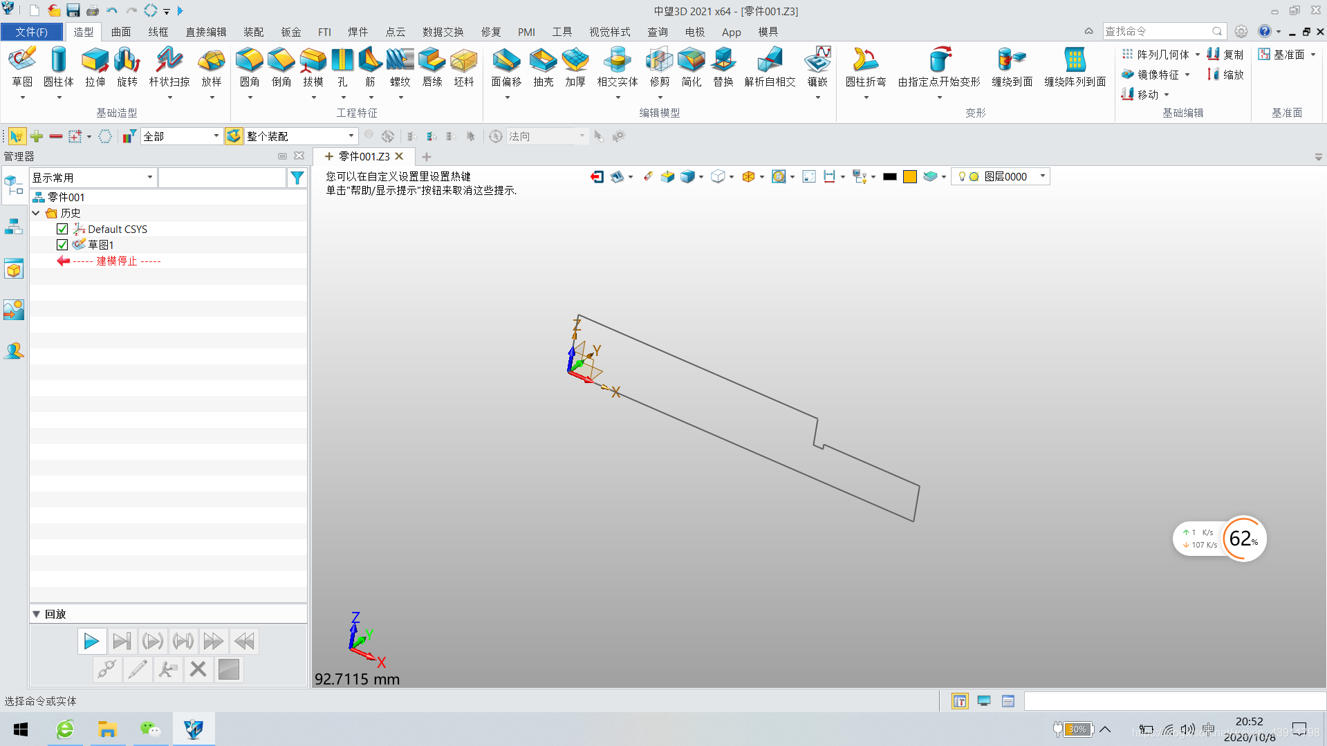The width and height of the screenshot is (1327, 746).
Task: Select the 放样 loft tool
Action: [212, 68]
